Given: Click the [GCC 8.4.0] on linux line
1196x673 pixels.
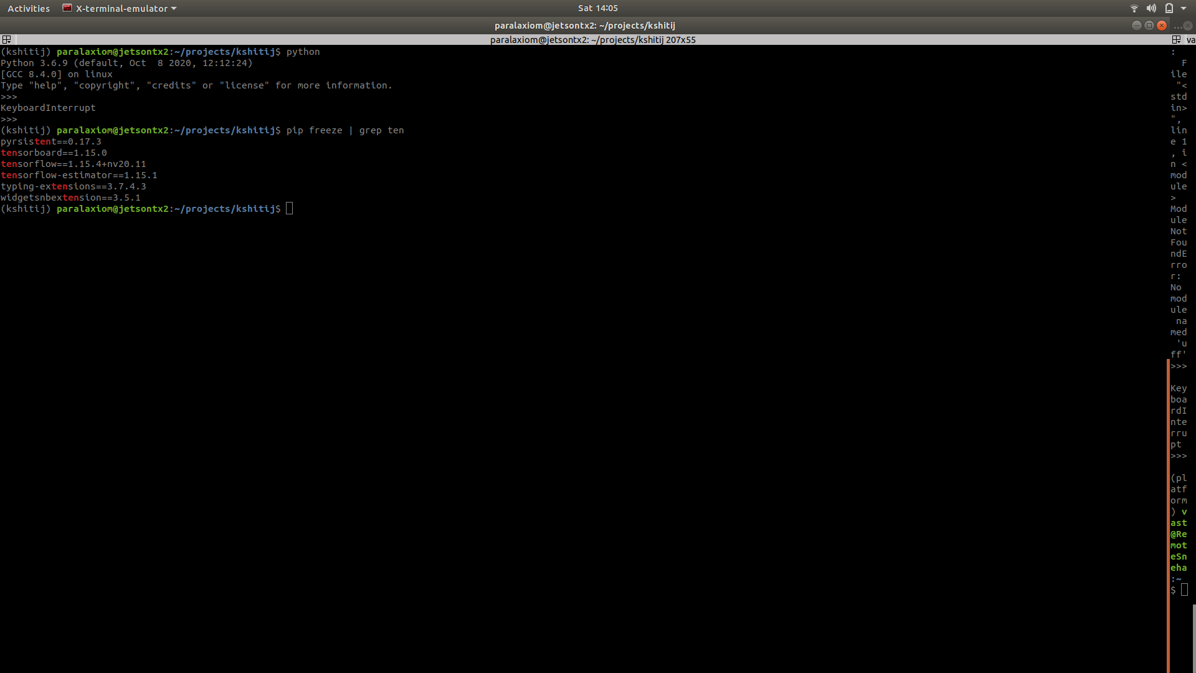Looking at the screenshot, I should pyautogui.click(x=57, y=74).
